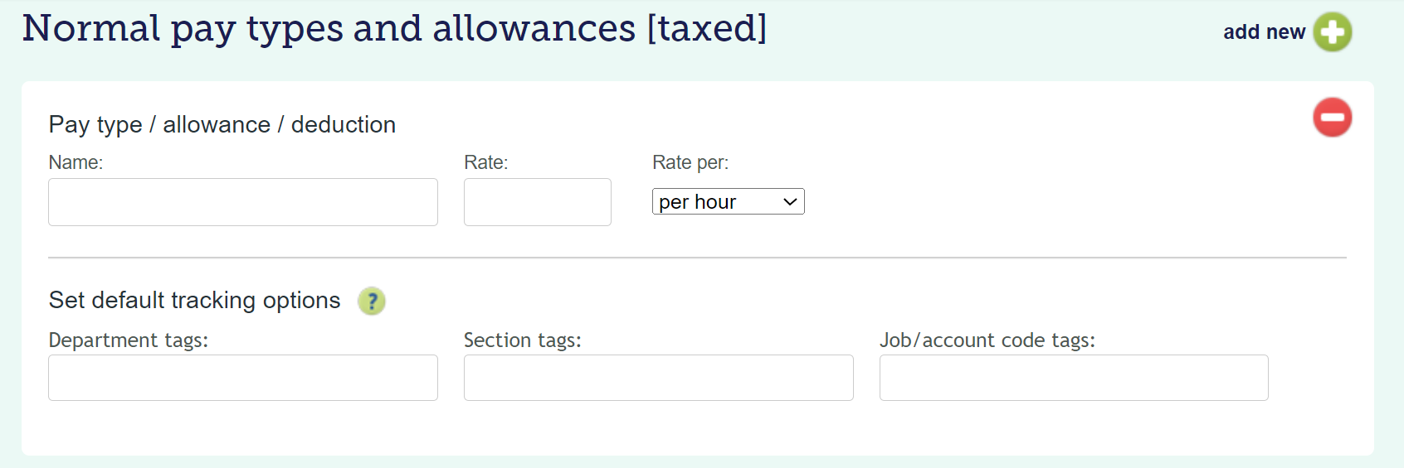
Task: Click the chevron arrow on Rate per select
Action: point(790,202)
